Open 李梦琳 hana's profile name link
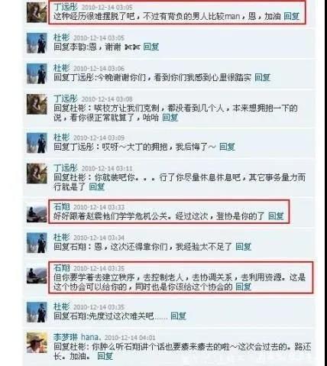This screenshot has width=327, height=366. (76, 337)
